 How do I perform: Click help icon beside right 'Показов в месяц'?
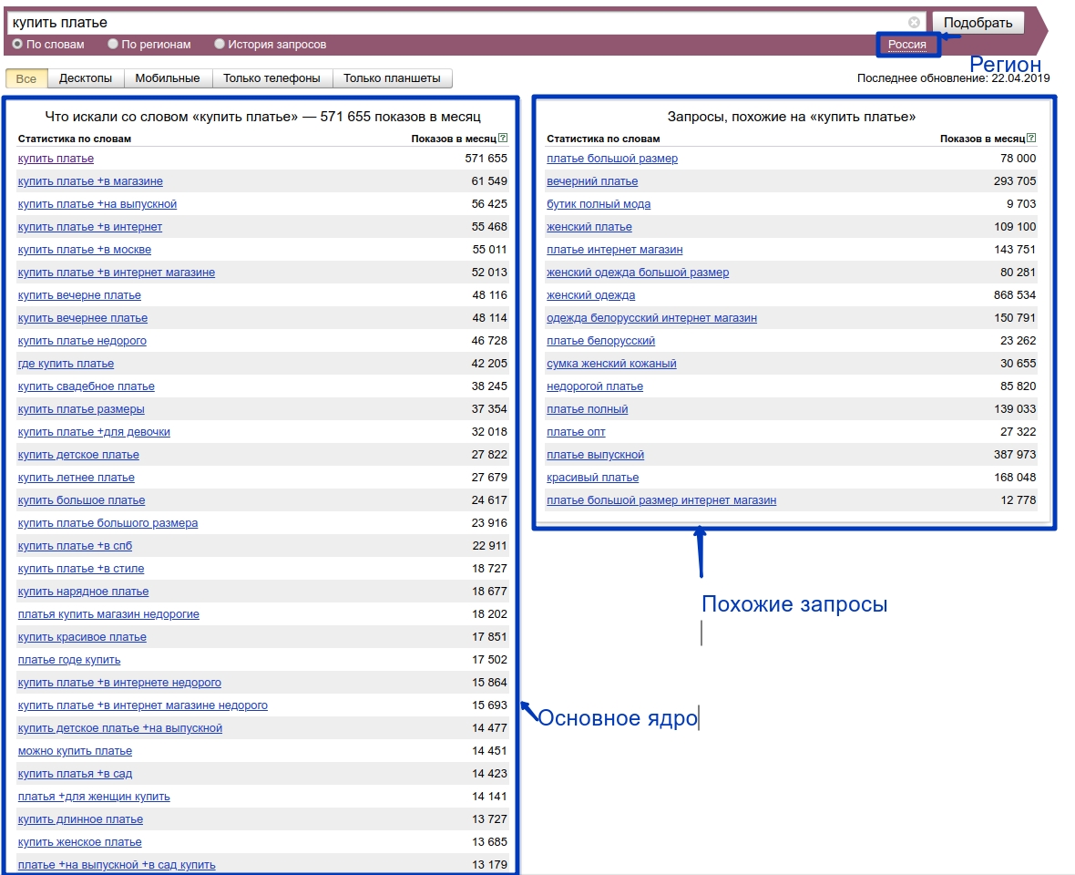1032,139
